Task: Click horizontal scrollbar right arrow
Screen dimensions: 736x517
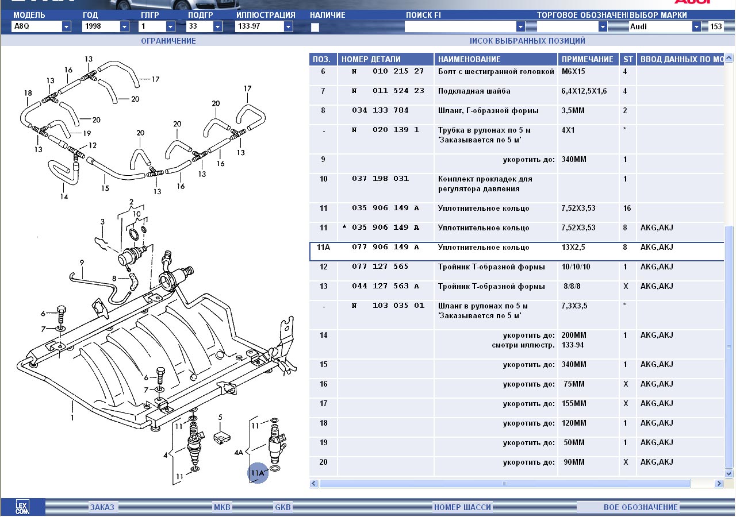Action: coord(718,484)
